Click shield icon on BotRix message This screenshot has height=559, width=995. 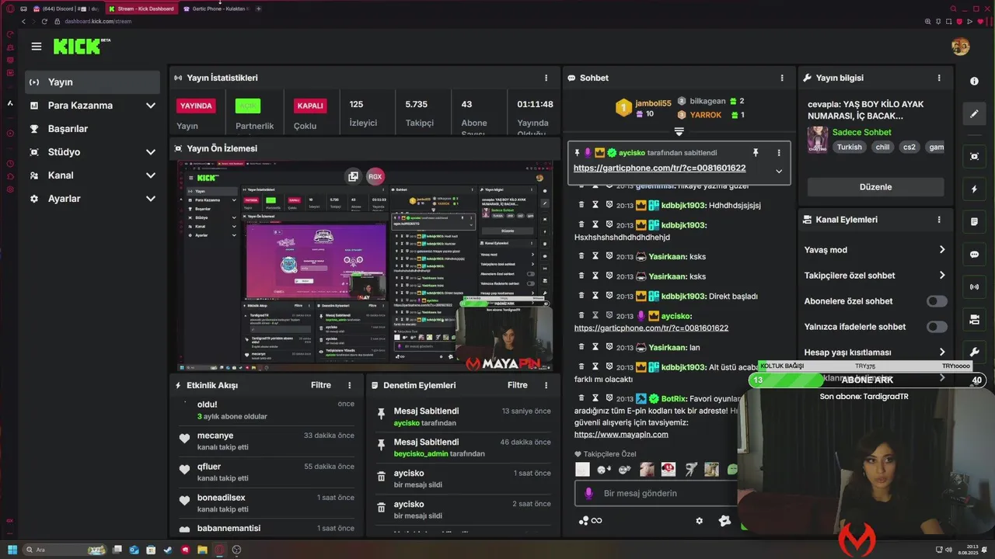(609, 398)
